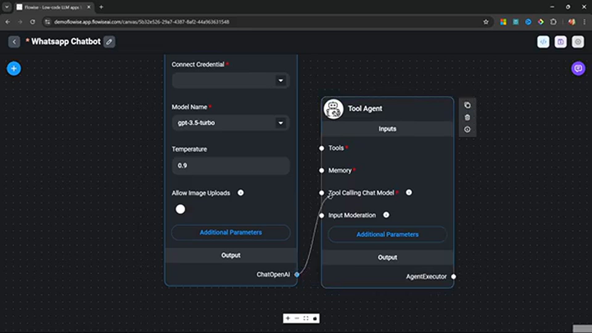
Task: Open a new browser tab
Action: pos(101,7)
